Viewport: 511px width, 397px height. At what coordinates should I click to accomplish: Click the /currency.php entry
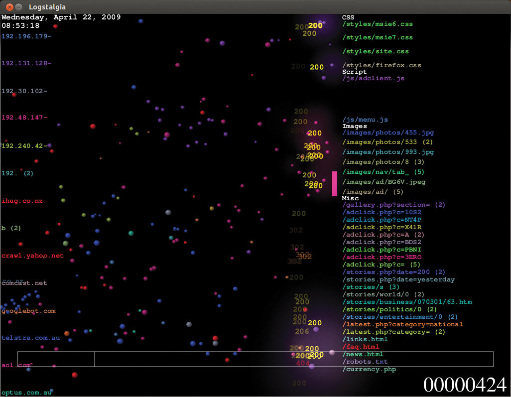tap(369, 370)
